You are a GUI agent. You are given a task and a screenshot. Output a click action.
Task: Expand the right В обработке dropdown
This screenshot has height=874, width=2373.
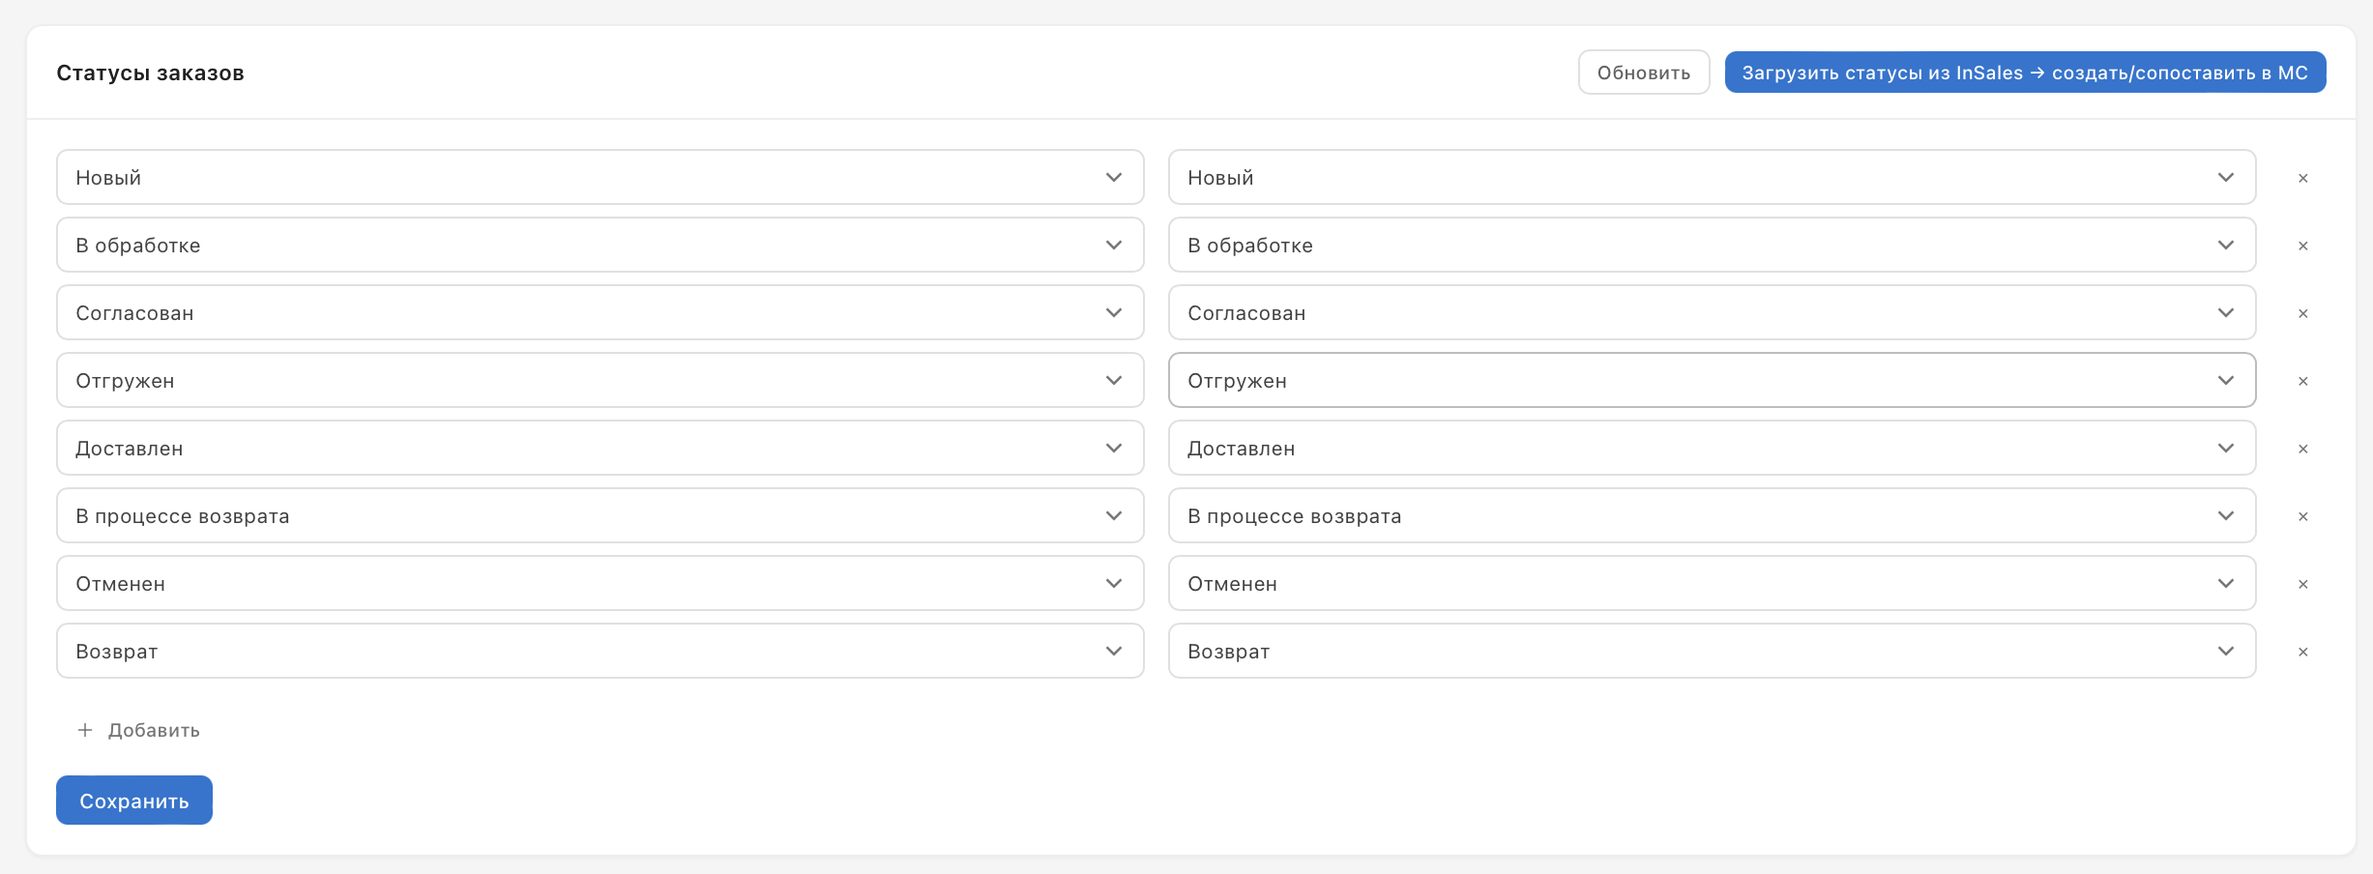coord(1712,245)
